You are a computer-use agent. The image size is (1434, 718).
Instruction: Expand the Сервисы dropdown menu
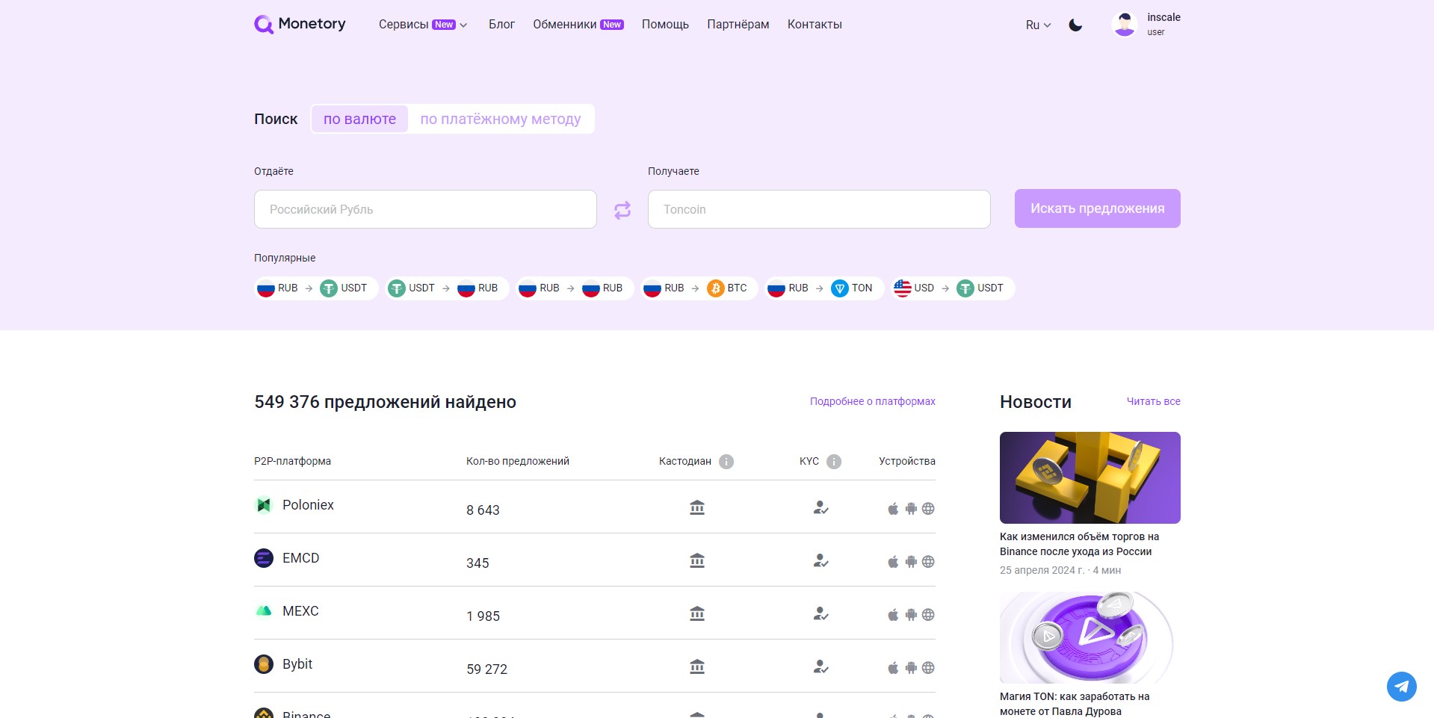click(x=423, y=25)
